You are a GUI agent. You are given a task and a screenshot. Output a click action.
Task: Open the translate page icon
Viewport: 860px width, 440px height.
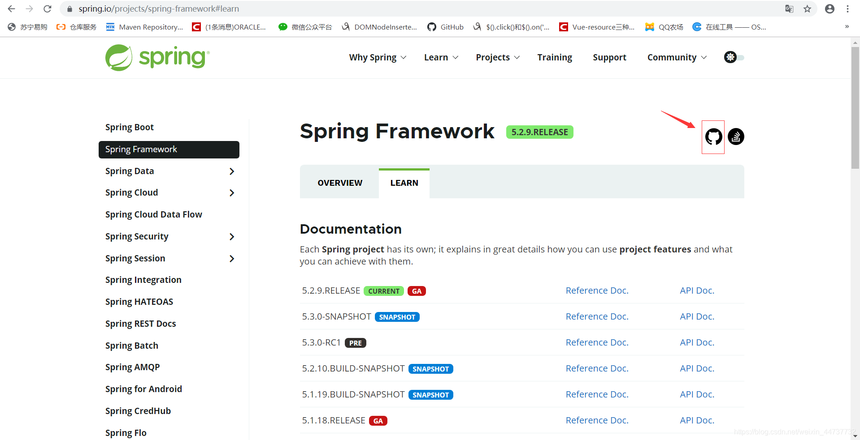(789, 9)
